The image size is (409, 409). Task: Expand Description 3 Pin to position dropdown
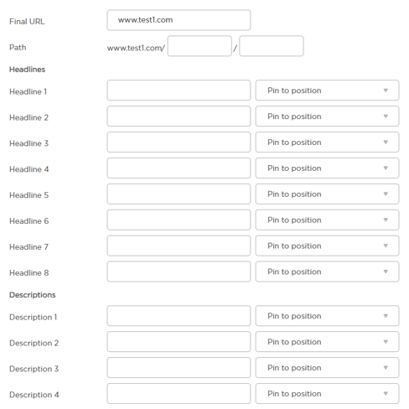coord(327,368)
